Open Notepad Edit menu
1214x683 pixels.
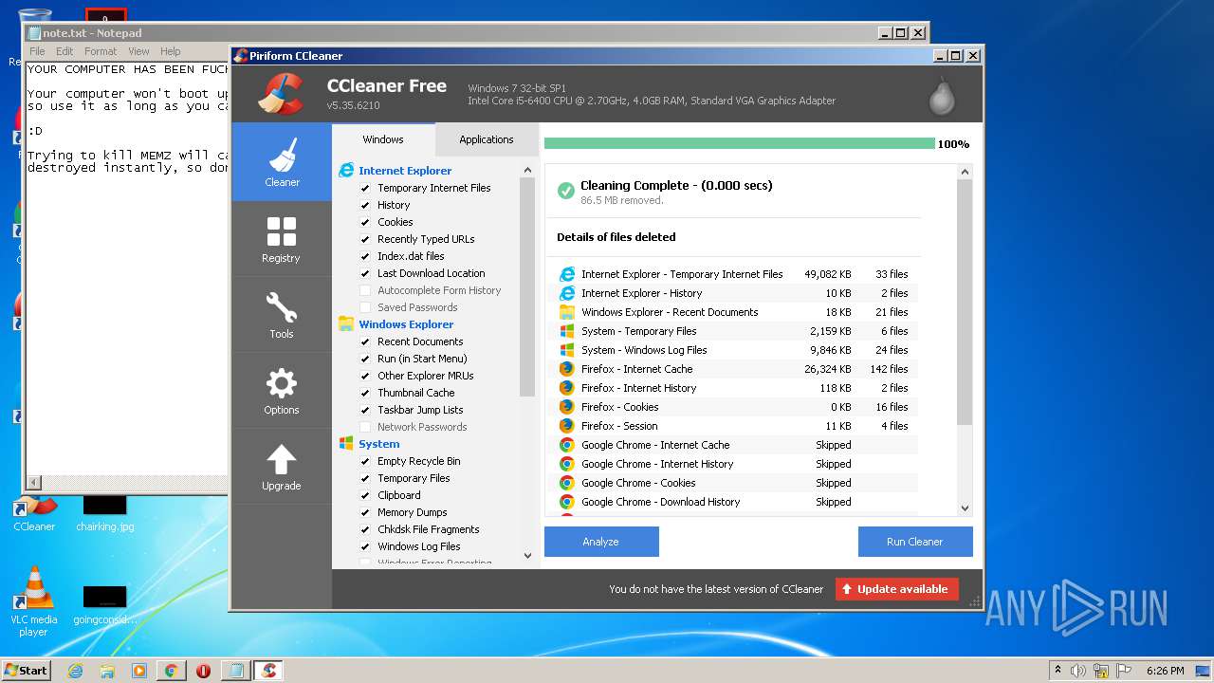pyautogui.click(x=64, y=51)
